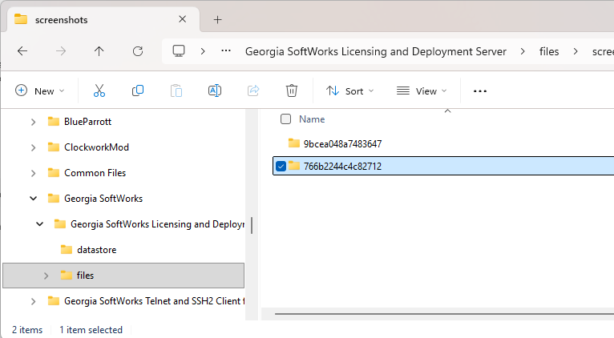This screenshot has width=614, height=338.
Task: Click the Delete trash can icon
Action: coord(292,91)
